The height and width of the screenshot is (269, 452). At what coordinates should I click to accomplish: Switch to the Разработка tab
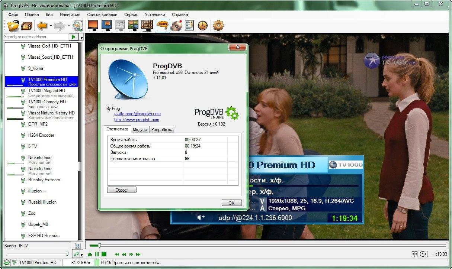(162, 130)
